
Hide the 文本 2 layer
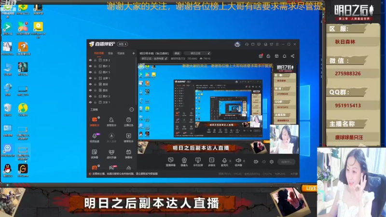click(90, 60)
